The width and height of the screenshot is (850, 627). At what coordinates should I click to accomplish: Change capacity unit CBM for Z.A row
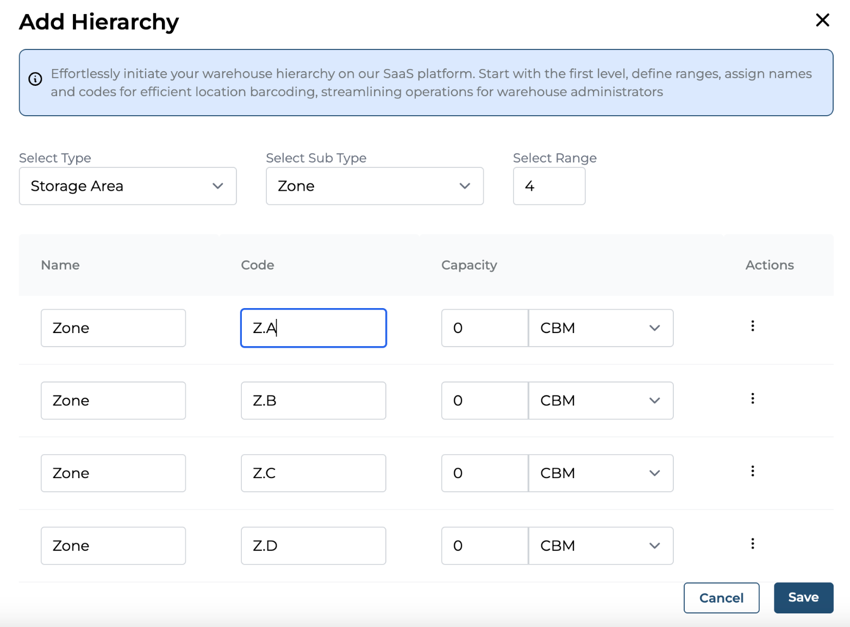(601, 328)
